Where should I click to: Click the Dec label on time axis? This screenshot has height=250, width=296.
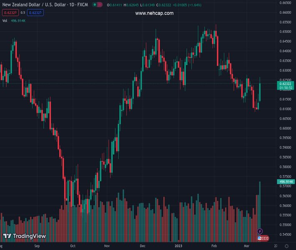point(143,246)
